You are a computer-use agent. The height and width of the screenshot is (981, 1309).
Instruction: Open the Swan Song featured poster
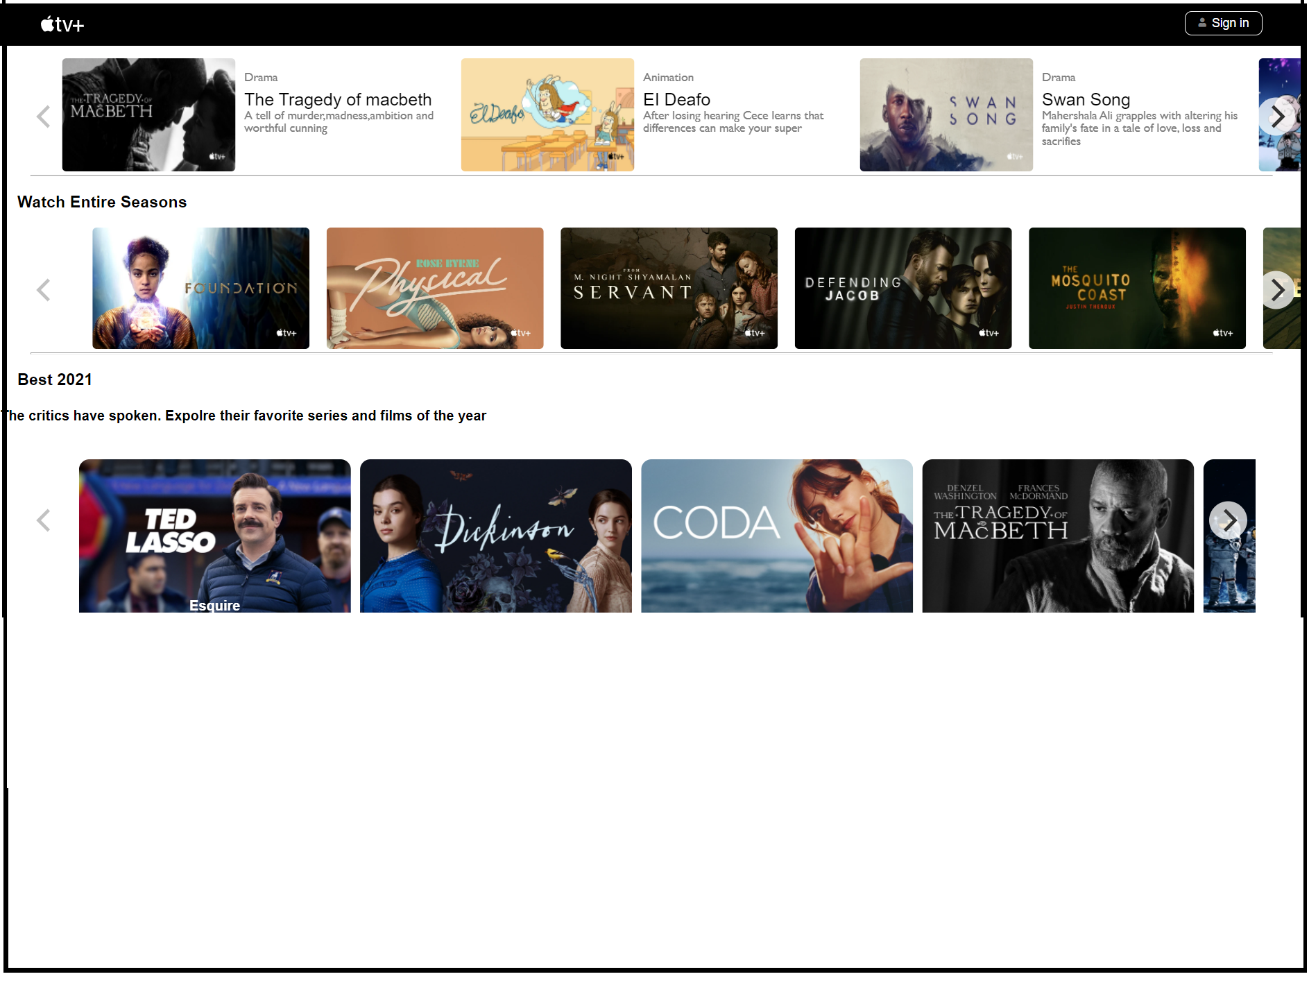coord(946,114)
